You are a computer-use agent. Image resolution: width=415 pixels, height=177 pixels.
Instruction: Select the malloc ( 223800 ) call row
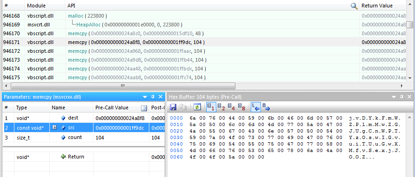click(204, 16)
